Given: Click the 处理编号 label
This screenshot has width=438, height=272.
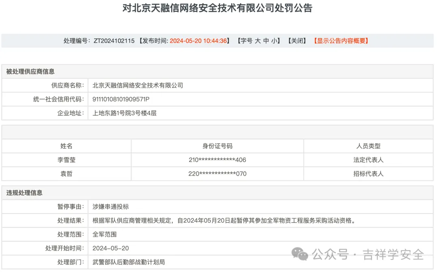Looking at the screenshot, I should pos(77,41).
